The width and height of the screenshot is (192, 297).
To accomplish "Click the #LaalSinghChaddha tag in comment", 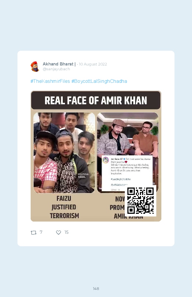I will pos(120,179).
